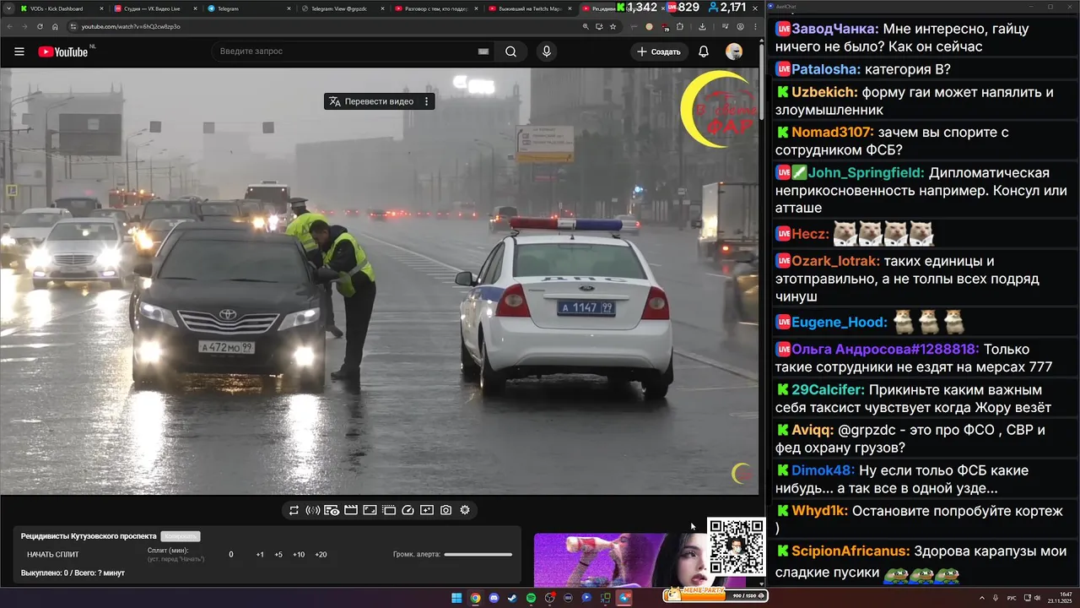Image resolution: width=1080 pixels, height=608 pixels.
Task: Click the MEME PARTY 900/1500 goal widget
Action: pos(715,594)
